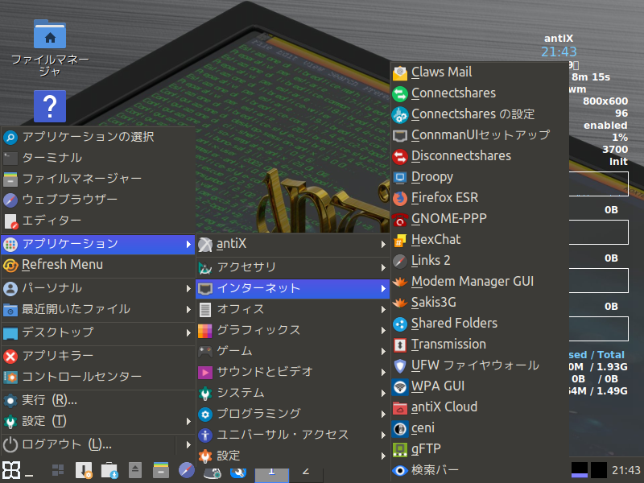The image size is (644, 483).
Task: Click the taskbar clock showing 21:43
Action: [626, 470]
